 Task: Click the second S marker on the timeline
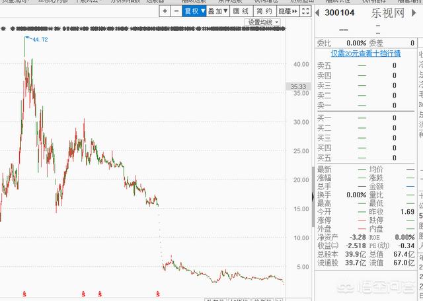[x=84, y=294]
